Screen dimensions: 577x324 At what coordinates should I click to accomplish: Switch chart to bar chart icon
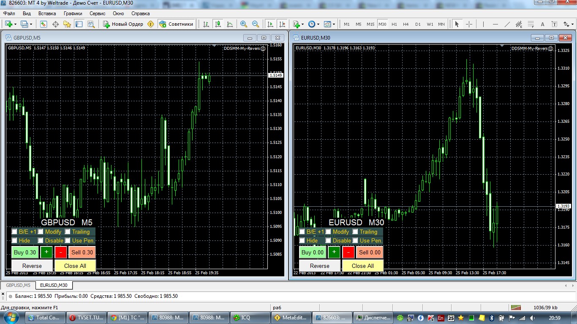click(206, 24)
